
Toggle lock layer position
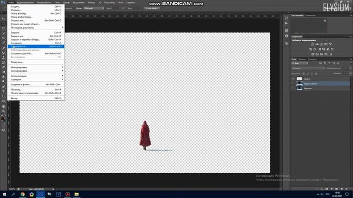[x=312, y=73]
